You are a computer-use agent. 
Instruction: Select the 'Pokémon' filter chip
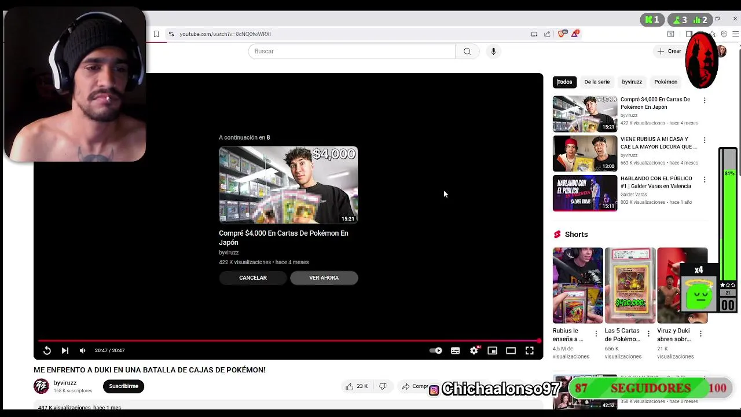click(666, 82)
